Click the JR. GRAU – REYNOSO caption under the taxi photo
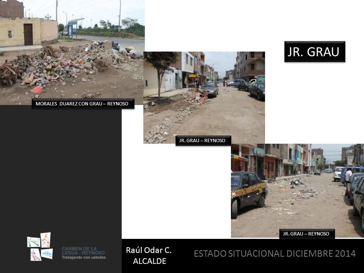Viewport: 364px width, 273px height. coord(307,234)
